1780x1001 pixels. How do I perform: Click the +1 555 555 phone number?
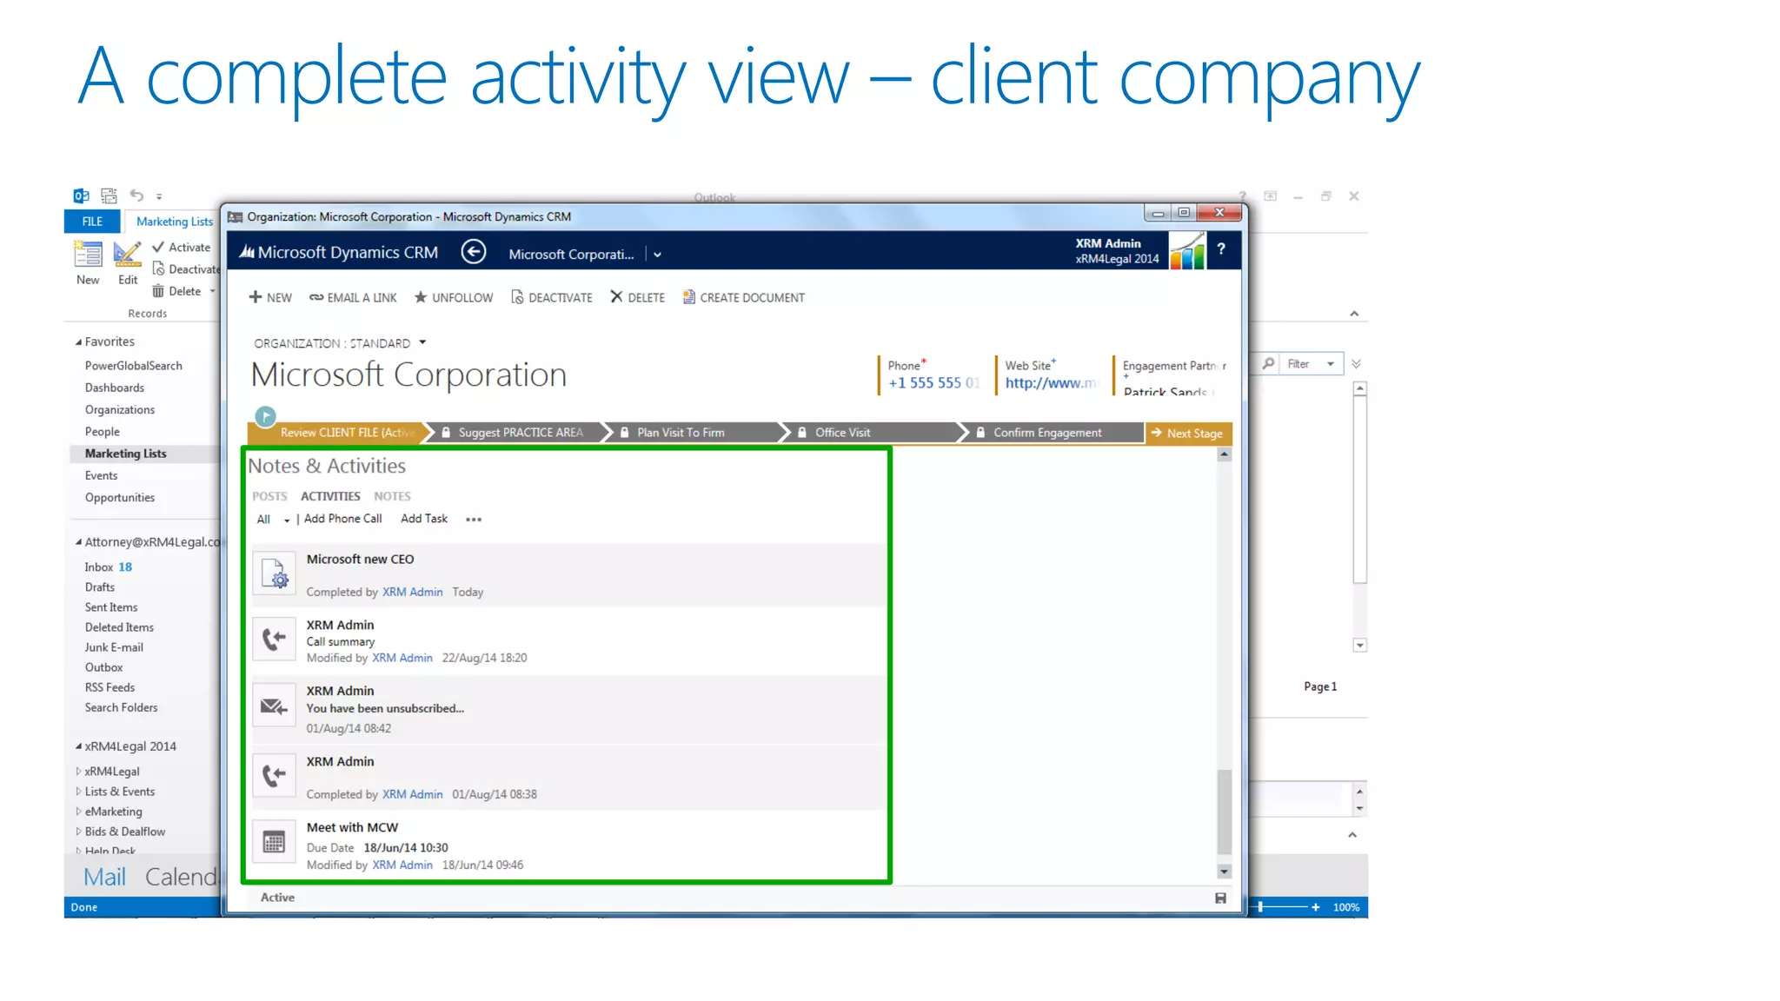(933, 382)
